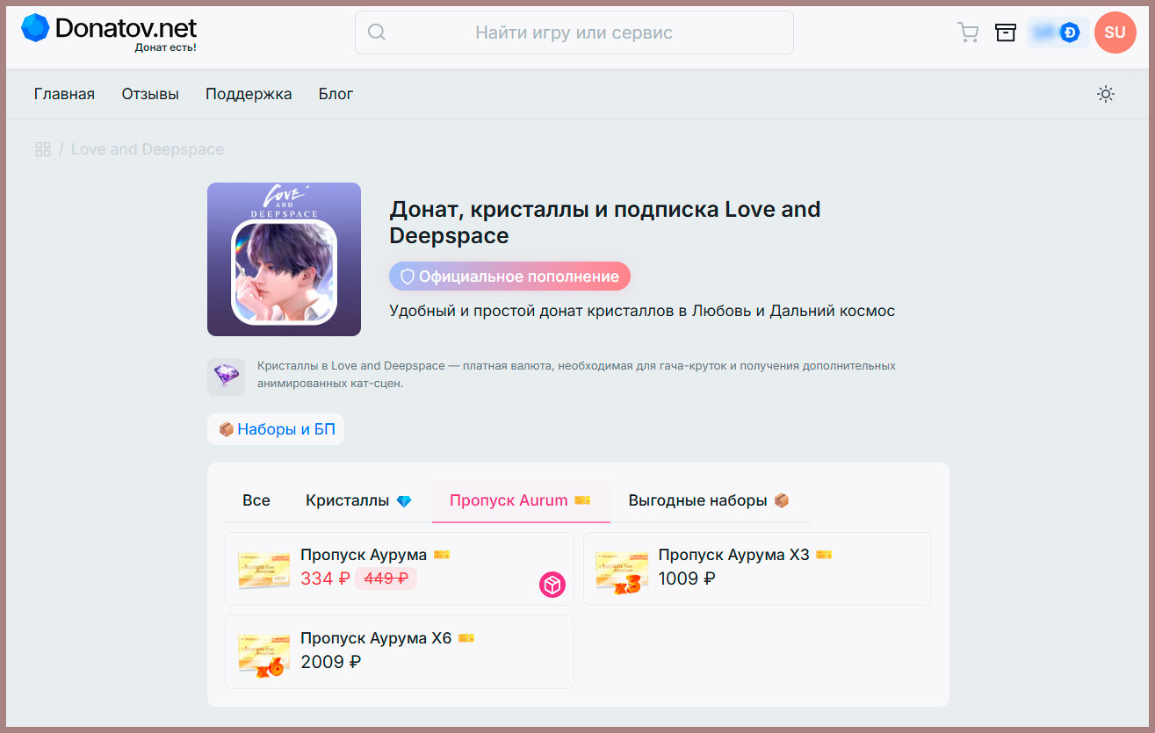Click the Удобный и простой донат description
Image resolution: width=1155 pixels, height=733 pixels.
point(642,311)
